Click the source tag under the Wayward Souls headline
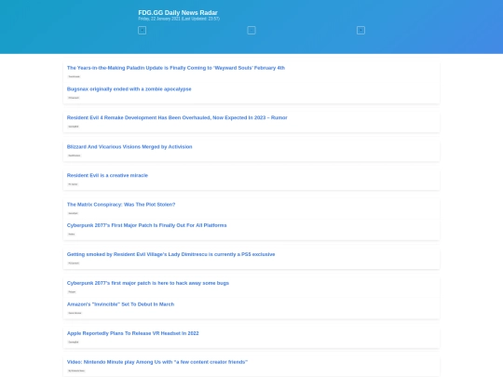Viewport: 503px width, 377px height. [75, 76]
